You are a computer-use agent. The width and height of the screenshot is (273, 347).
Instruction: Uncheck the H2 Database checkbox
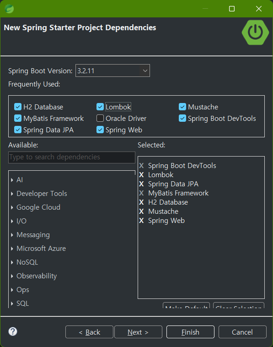click(18, 107)
